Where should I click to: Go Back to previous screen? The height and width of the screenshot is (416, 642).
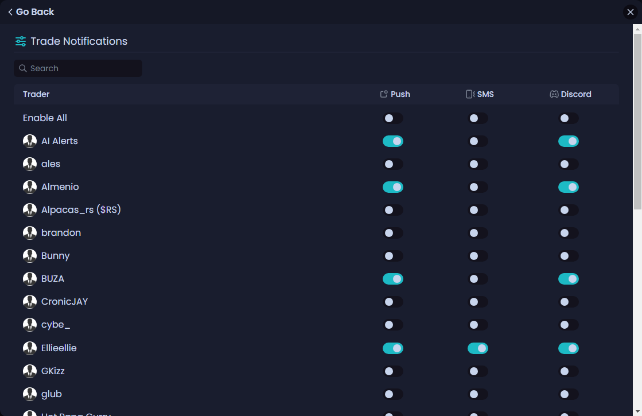click(31, 11)
